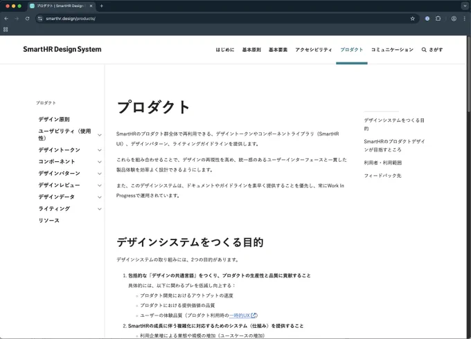
Task: Select the プロダクト nav item
Action: tap(352, 50)
